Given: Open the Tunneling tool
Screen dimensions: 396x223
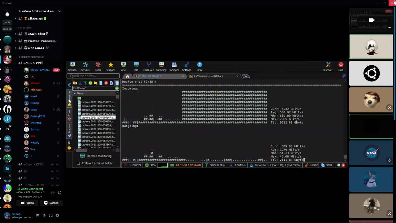Looking at the screenshot, I should (x=161, y=66).
